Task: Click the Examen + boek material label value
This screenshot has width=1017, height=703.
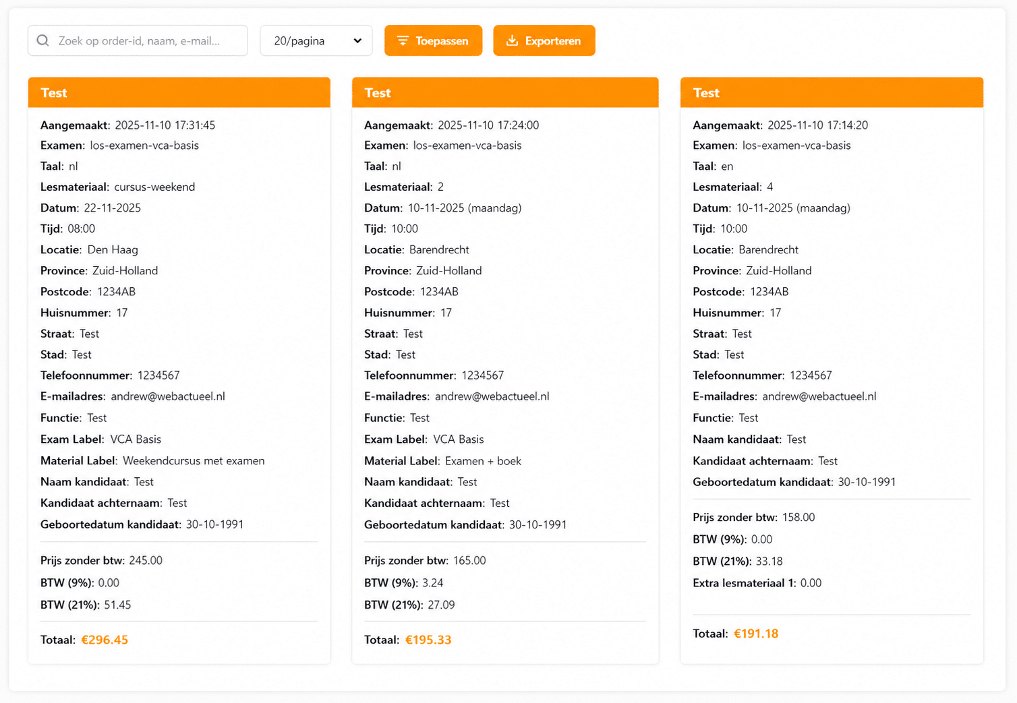Action: (x=483, y=461)
